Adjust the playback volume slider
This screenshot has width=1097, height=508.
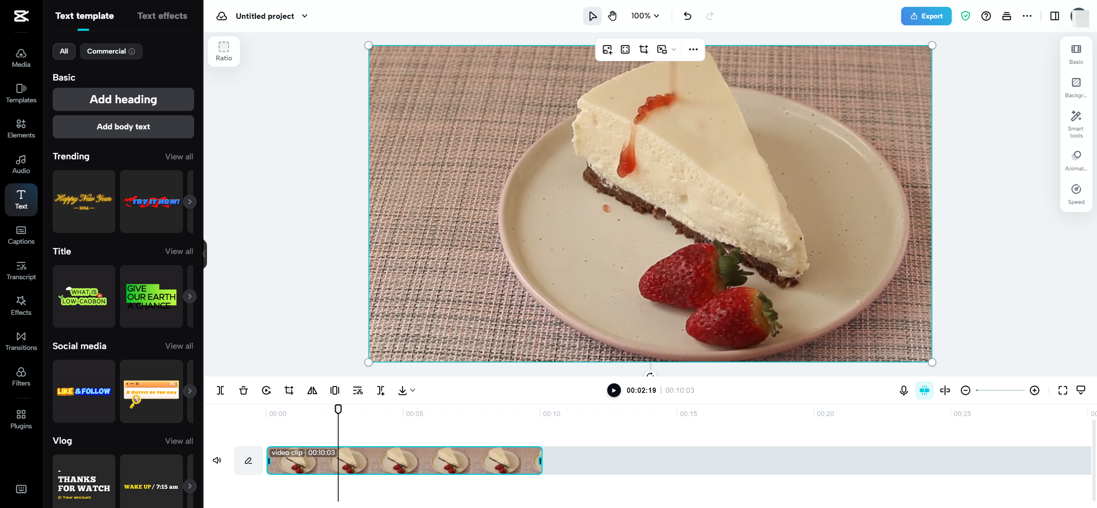(x=217, y=460)
